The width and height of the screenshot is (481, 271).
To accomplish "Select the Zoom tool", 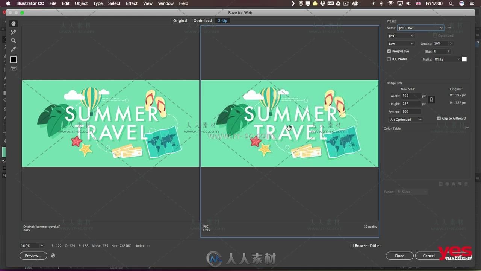I will [x=13, y=41].
